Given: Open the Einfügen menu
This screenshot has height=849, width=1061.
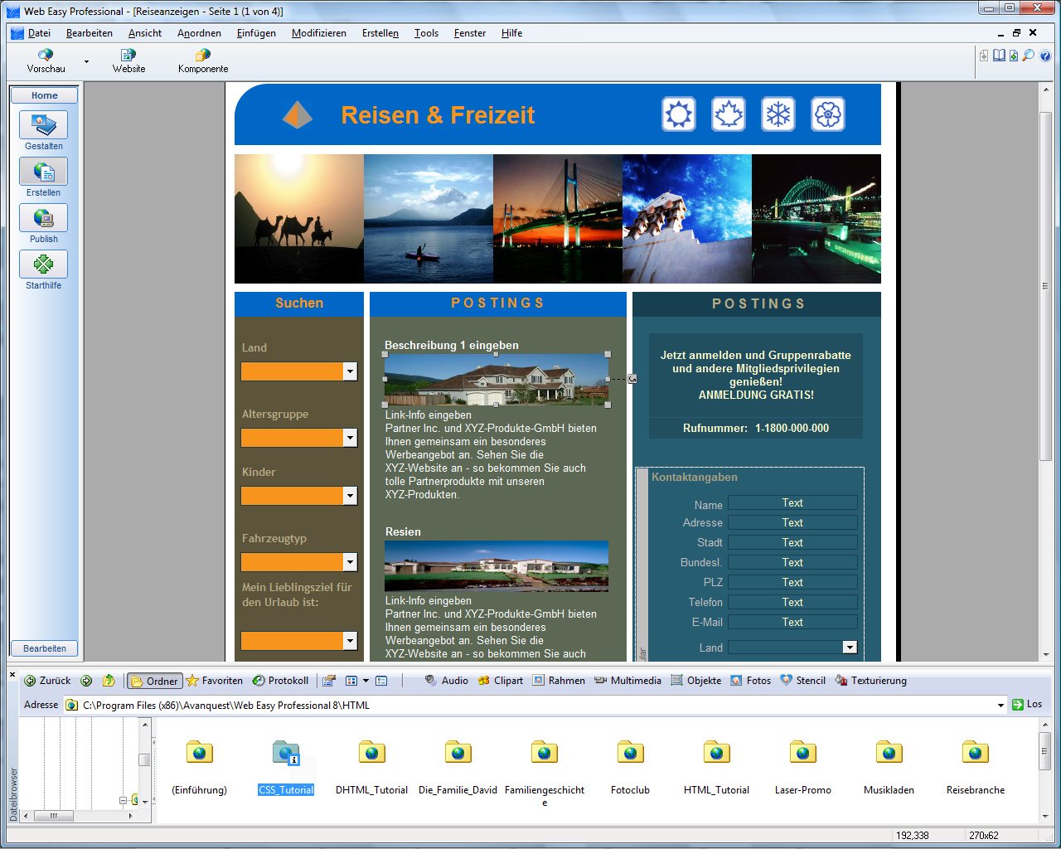Looking at the screenshot, I should (x=256, y=33).
